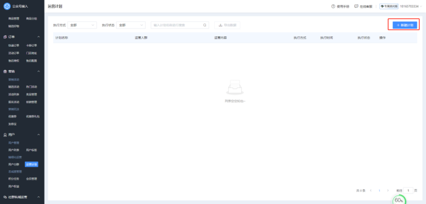
Task: Open 售后维权 in sidebar
Action: (14, 60)
